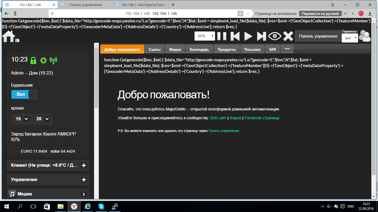Toggle the eye visibility icon
Screen dimensions: 378x212
274,36
